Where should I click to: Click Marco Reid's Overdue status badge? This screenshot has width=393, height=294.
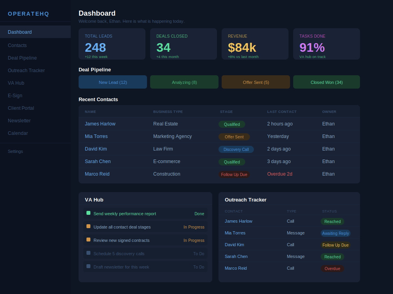pos(332,269)
